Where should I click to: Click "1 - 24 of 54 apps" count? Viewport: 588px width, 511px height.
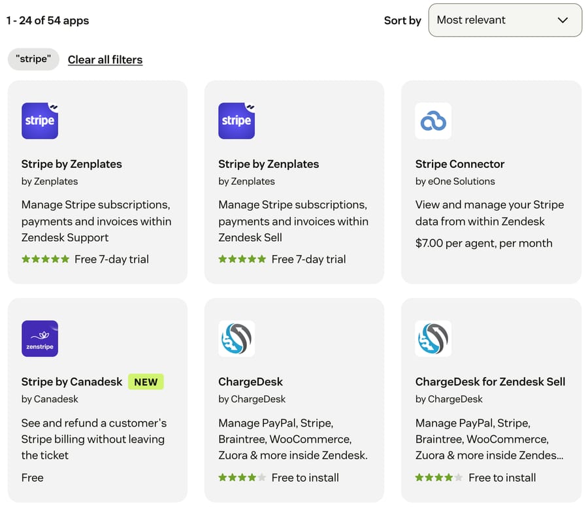click(x=48, y=20)
